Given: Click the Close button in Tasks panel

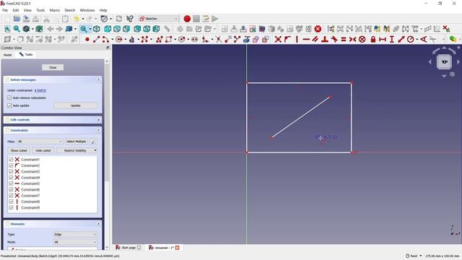Looking at the screenshot, I should coord(53,67).
